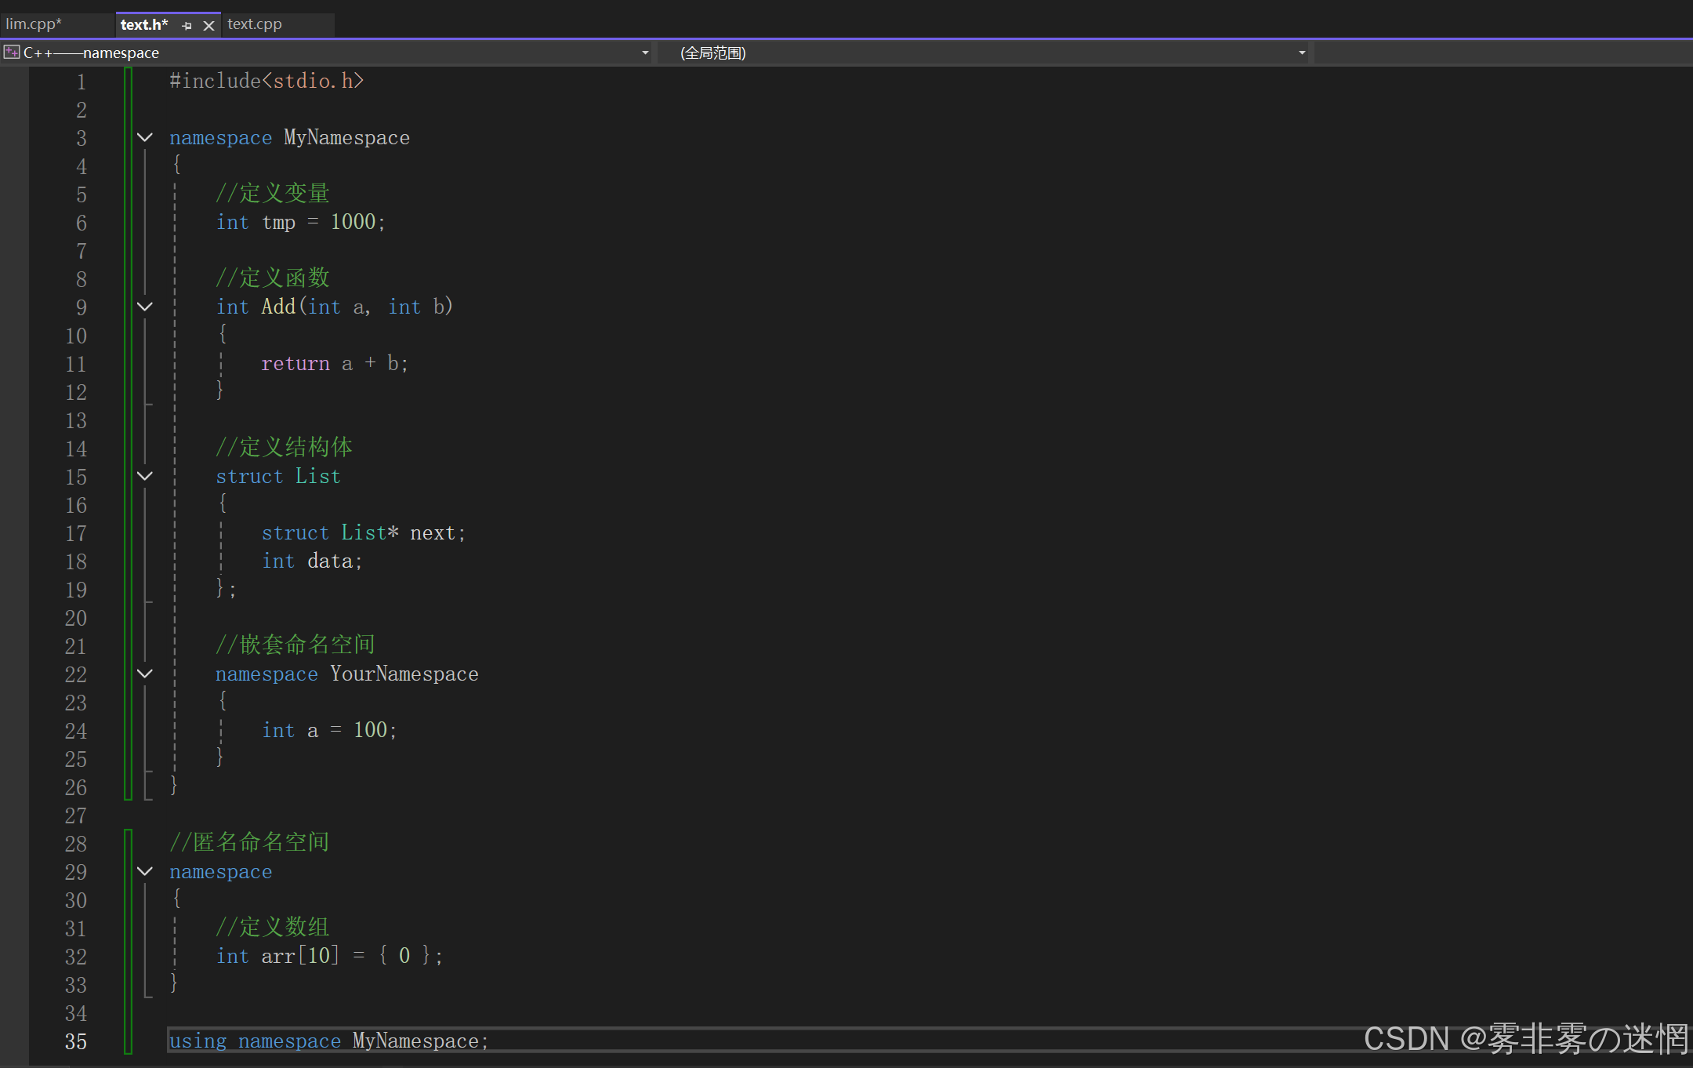This screenshot has height=1068, width=1693.
Task: Collapse the anonymous namespace block
Action: tap(145, 872)
